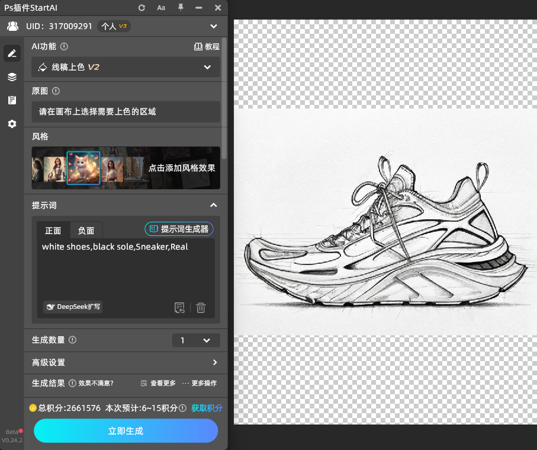Select the 正面 positive prompt tab
The height and width of the screenshot is (450, 537).
tap(53, 231)
